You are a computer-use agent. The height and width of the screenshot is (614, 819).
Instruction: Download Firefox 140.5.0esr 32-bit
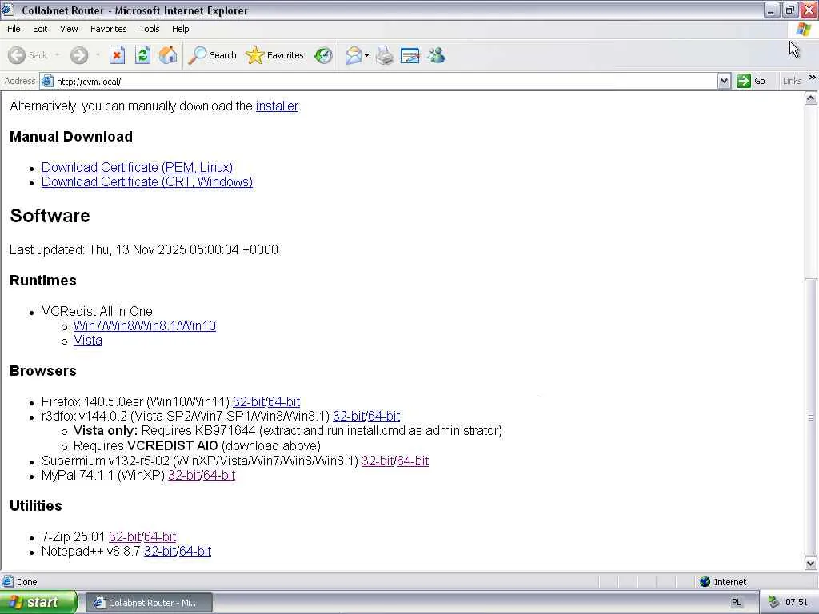click(249, 401)
